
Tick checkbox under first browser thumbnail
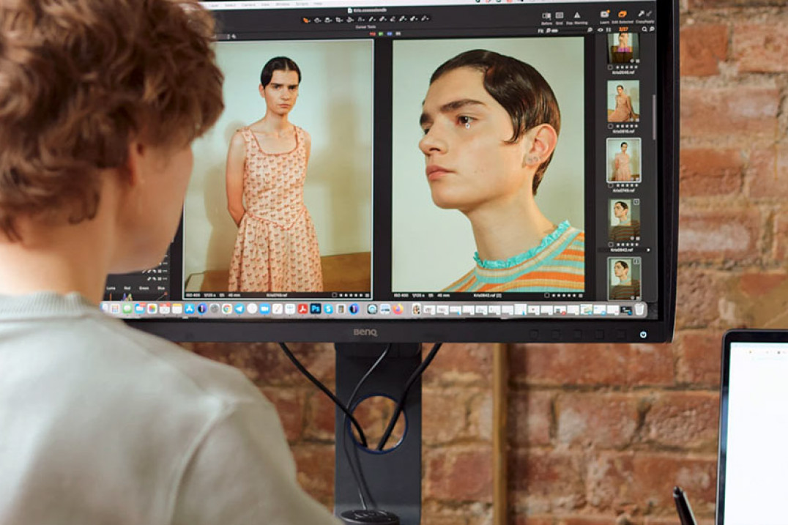point(610,67)
